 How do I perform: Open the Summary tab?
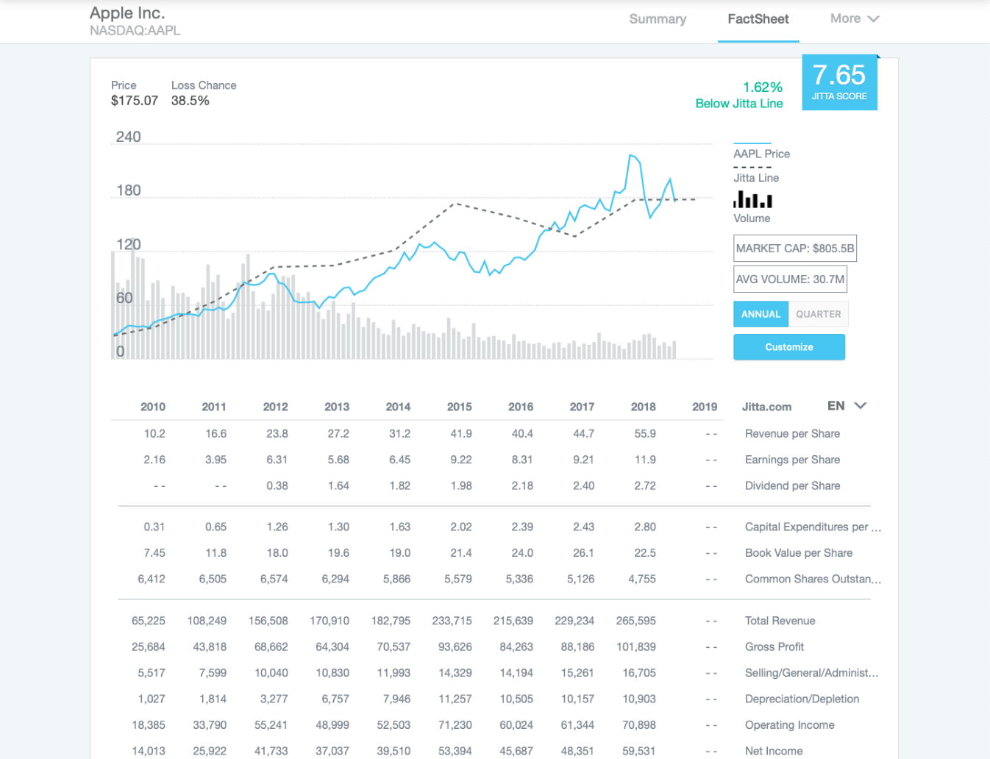tap(658, 19)
